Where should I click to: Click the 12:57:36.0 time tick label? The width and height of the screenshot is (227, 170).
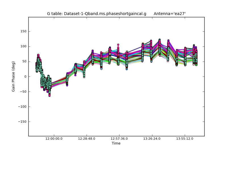pos(119,139)
